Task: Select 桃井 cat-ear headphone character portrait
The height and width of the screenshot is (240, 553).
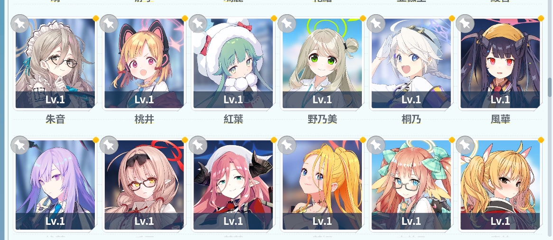Action: pos(144,64)
